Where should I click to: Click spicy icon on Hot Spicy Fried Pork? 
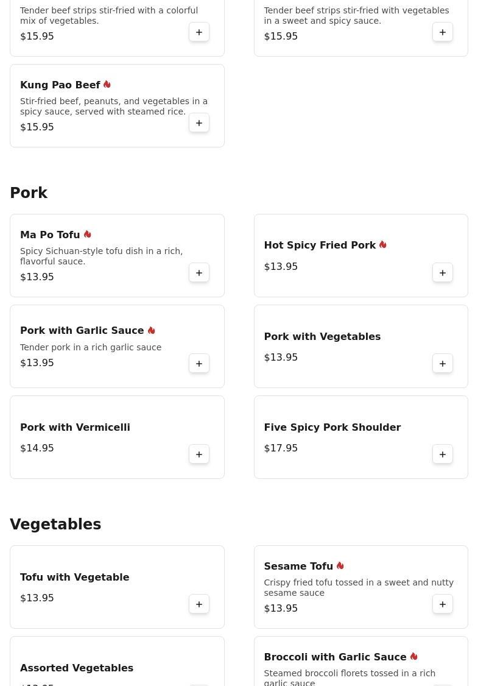pos(383,245)
